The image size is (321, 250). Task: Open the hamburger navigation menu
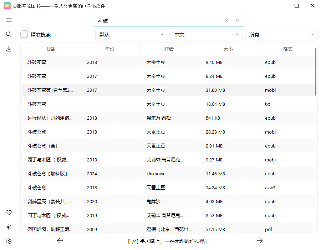click(x=9, y=20)
